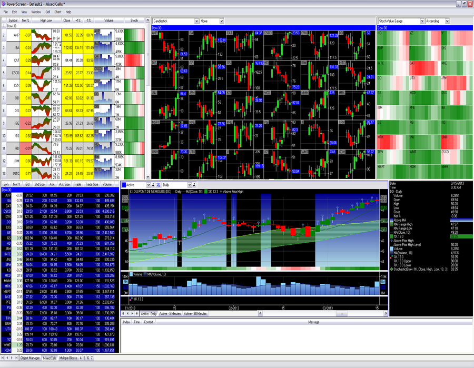
Task: Click the Stoch column header in the top table
Action: pos(134,21)
